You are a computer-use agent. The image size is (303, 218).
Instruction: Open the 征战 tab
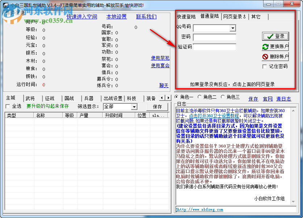click(52, 98)
